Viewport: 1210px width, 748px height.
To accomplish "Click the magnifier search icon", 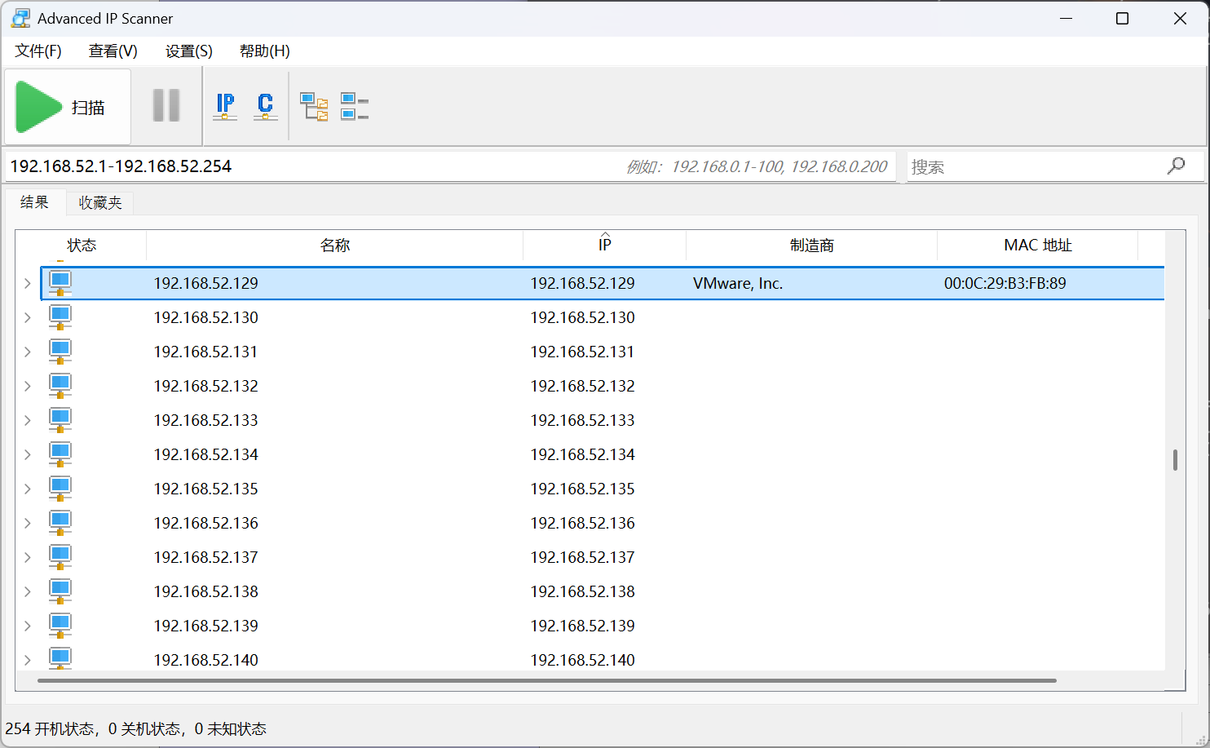I will tap(1176, 166).
